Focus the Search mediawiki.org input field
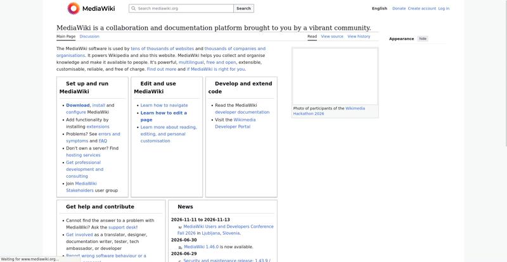Screen dimensions: 507x262 coord(181,8)
